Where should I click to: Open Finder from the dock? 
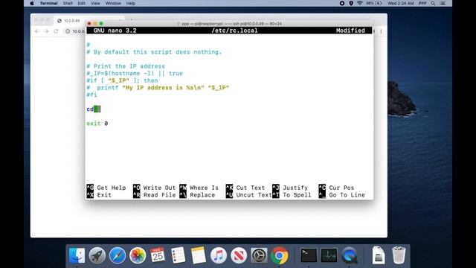click(77, 255)
